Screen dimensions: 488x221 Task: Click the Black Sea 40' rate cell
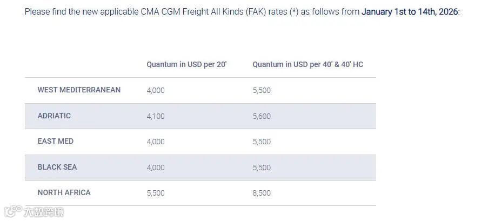tap(262, 168)
